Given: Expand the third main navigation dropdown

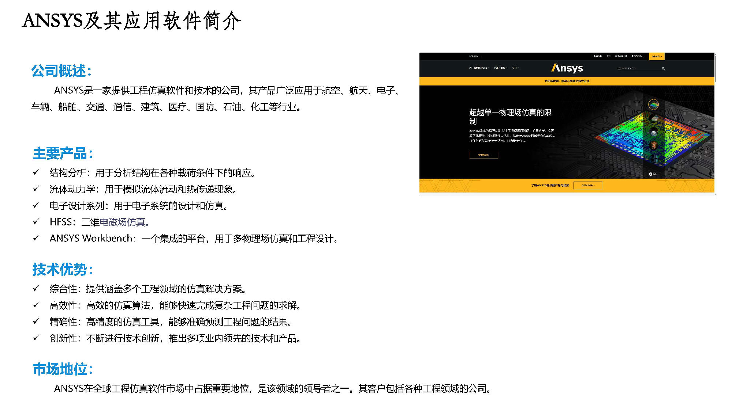Looking at the screenshot, I should pos(515,68).
